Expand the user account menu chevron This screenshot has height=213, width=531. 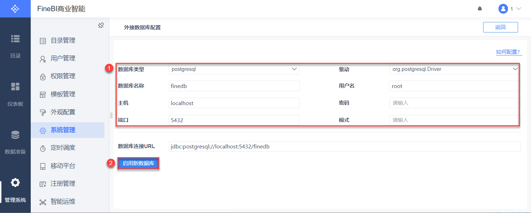[x=518, y=9]
